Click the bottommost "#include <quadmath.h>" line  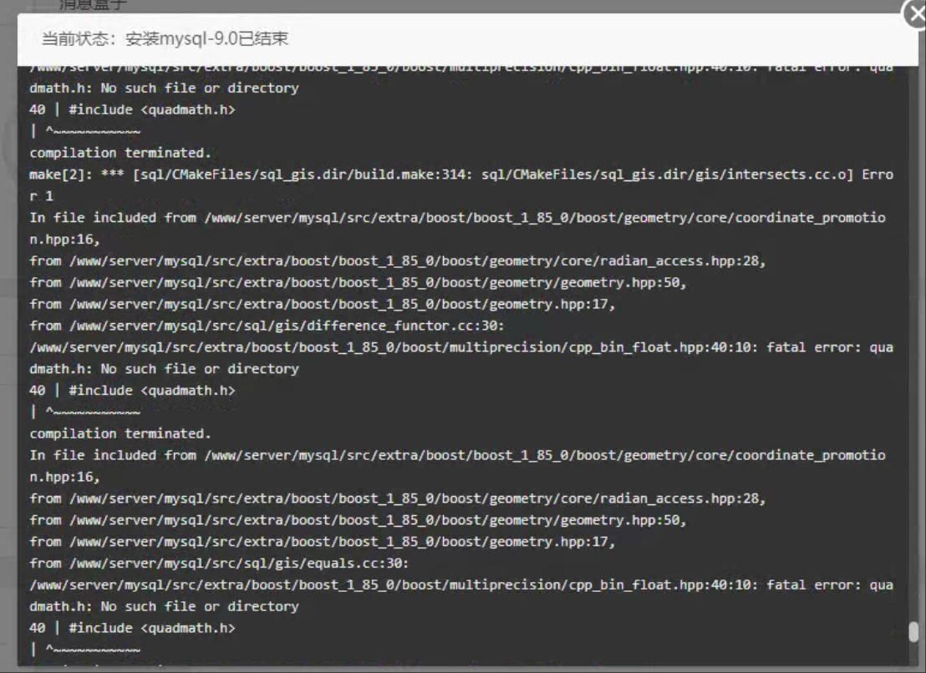click(x=132, y=628)
